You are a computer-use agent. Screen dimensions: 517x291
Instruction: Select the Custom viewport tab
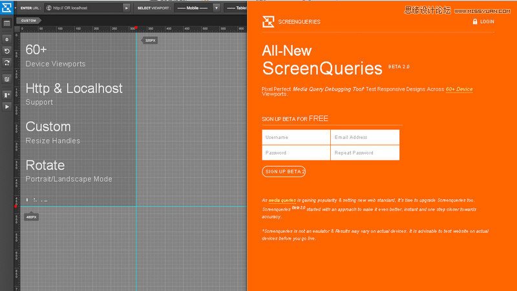point(28,21)
